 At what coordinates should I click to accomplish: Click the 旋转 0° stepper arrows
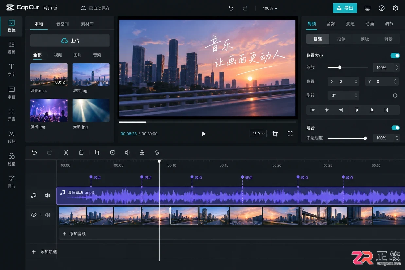coord(356,95)
